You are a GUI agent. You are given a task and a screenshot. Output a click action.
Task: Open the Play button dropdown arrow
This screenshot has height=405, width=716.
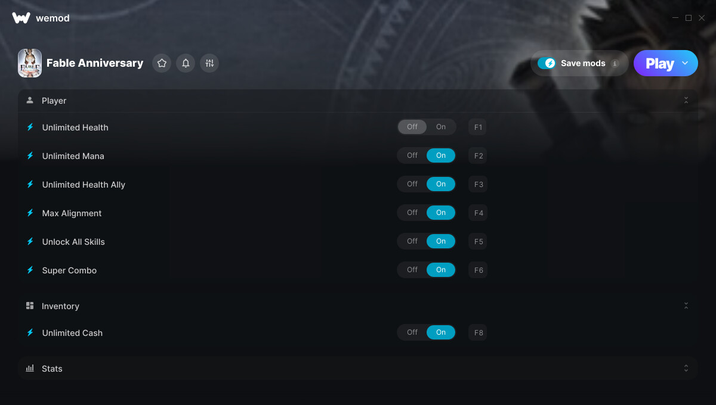click(685, 63)
